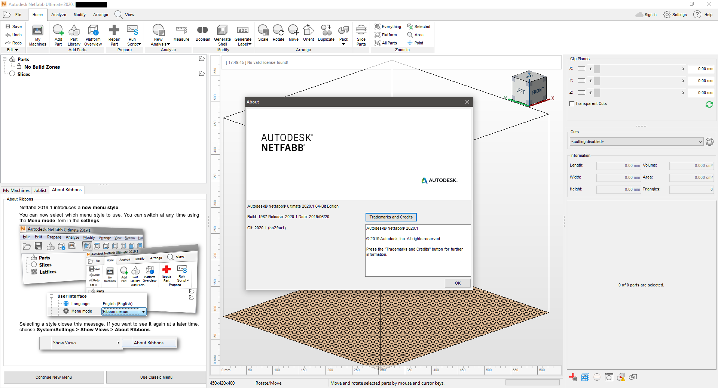Open the Part Library
The width and height of the screenshot is (718, 388).
74,35
